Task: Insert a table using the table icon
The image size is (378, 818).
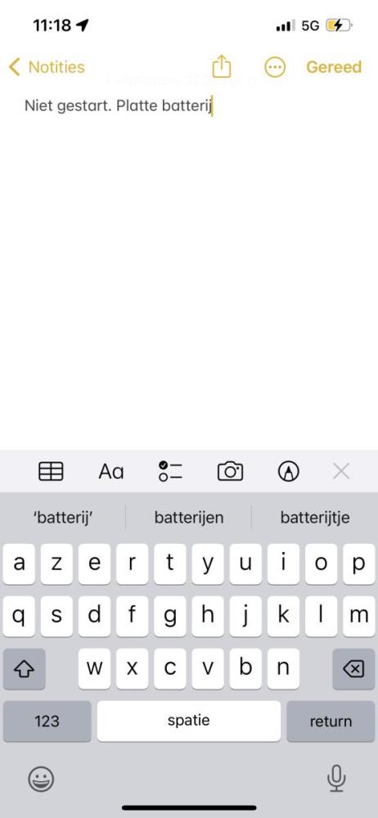Action: pos(52,471)
